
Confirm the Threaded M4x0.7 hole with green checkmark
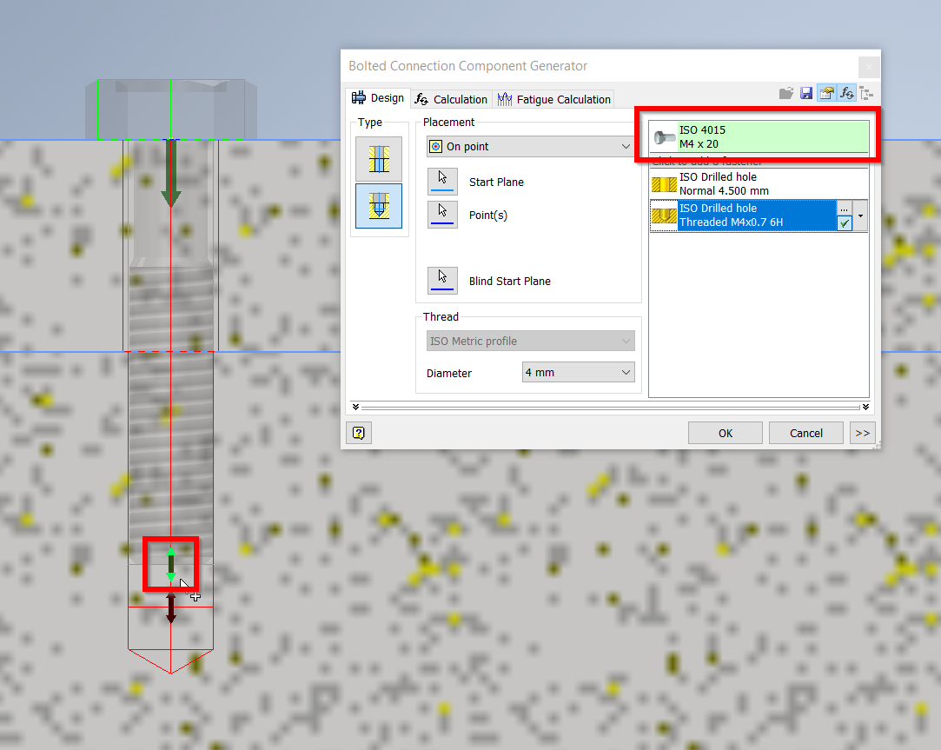coord(845,223)
